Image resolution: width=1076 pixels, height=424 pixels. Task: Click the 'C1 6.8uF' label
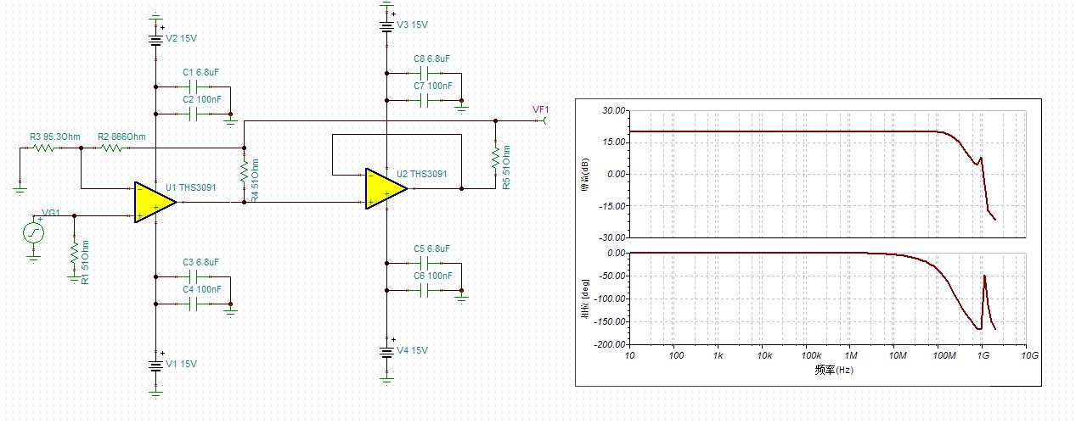pyautogui.click(x=200, y=72)
